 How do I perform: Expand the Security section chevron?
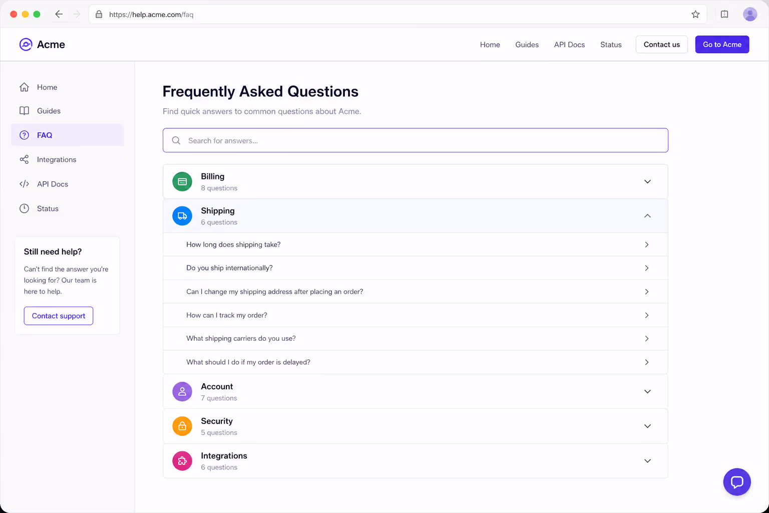coord(647,426)
